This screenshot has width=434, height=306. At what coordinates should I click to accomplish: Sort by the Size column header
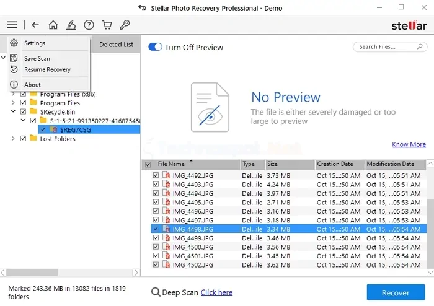[x=290, y=164]
